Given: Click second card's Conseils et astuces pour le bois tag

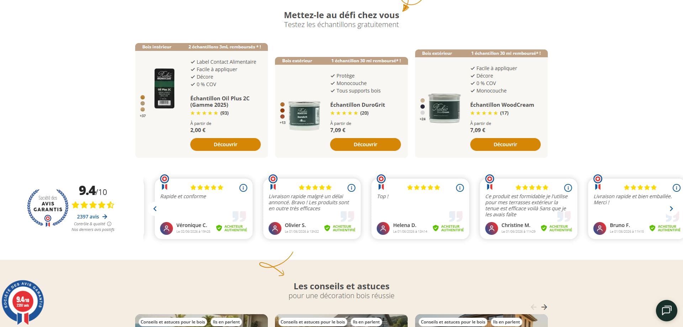Looking at the screenshot, I should pyautogui.click(x=313, y=322).
